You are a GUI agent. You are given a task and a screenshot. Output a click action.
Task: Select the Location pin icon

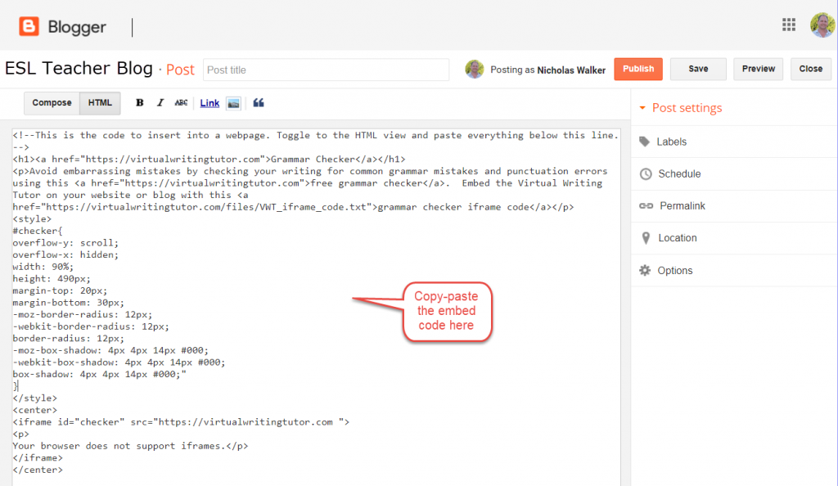(645, 238)
